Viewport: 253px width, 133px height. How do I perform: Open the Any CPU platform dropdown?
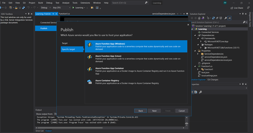[62, 8]
